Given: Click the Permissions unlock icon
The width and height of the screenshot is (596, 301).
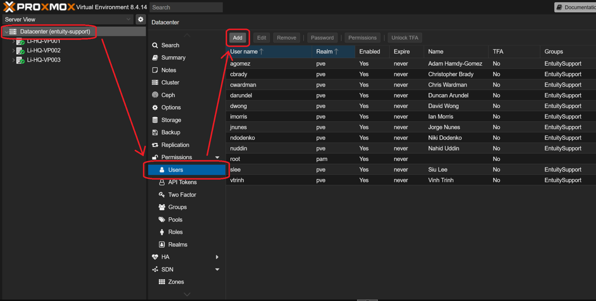Looking at the screenshot, I should [x=155, y=157].
